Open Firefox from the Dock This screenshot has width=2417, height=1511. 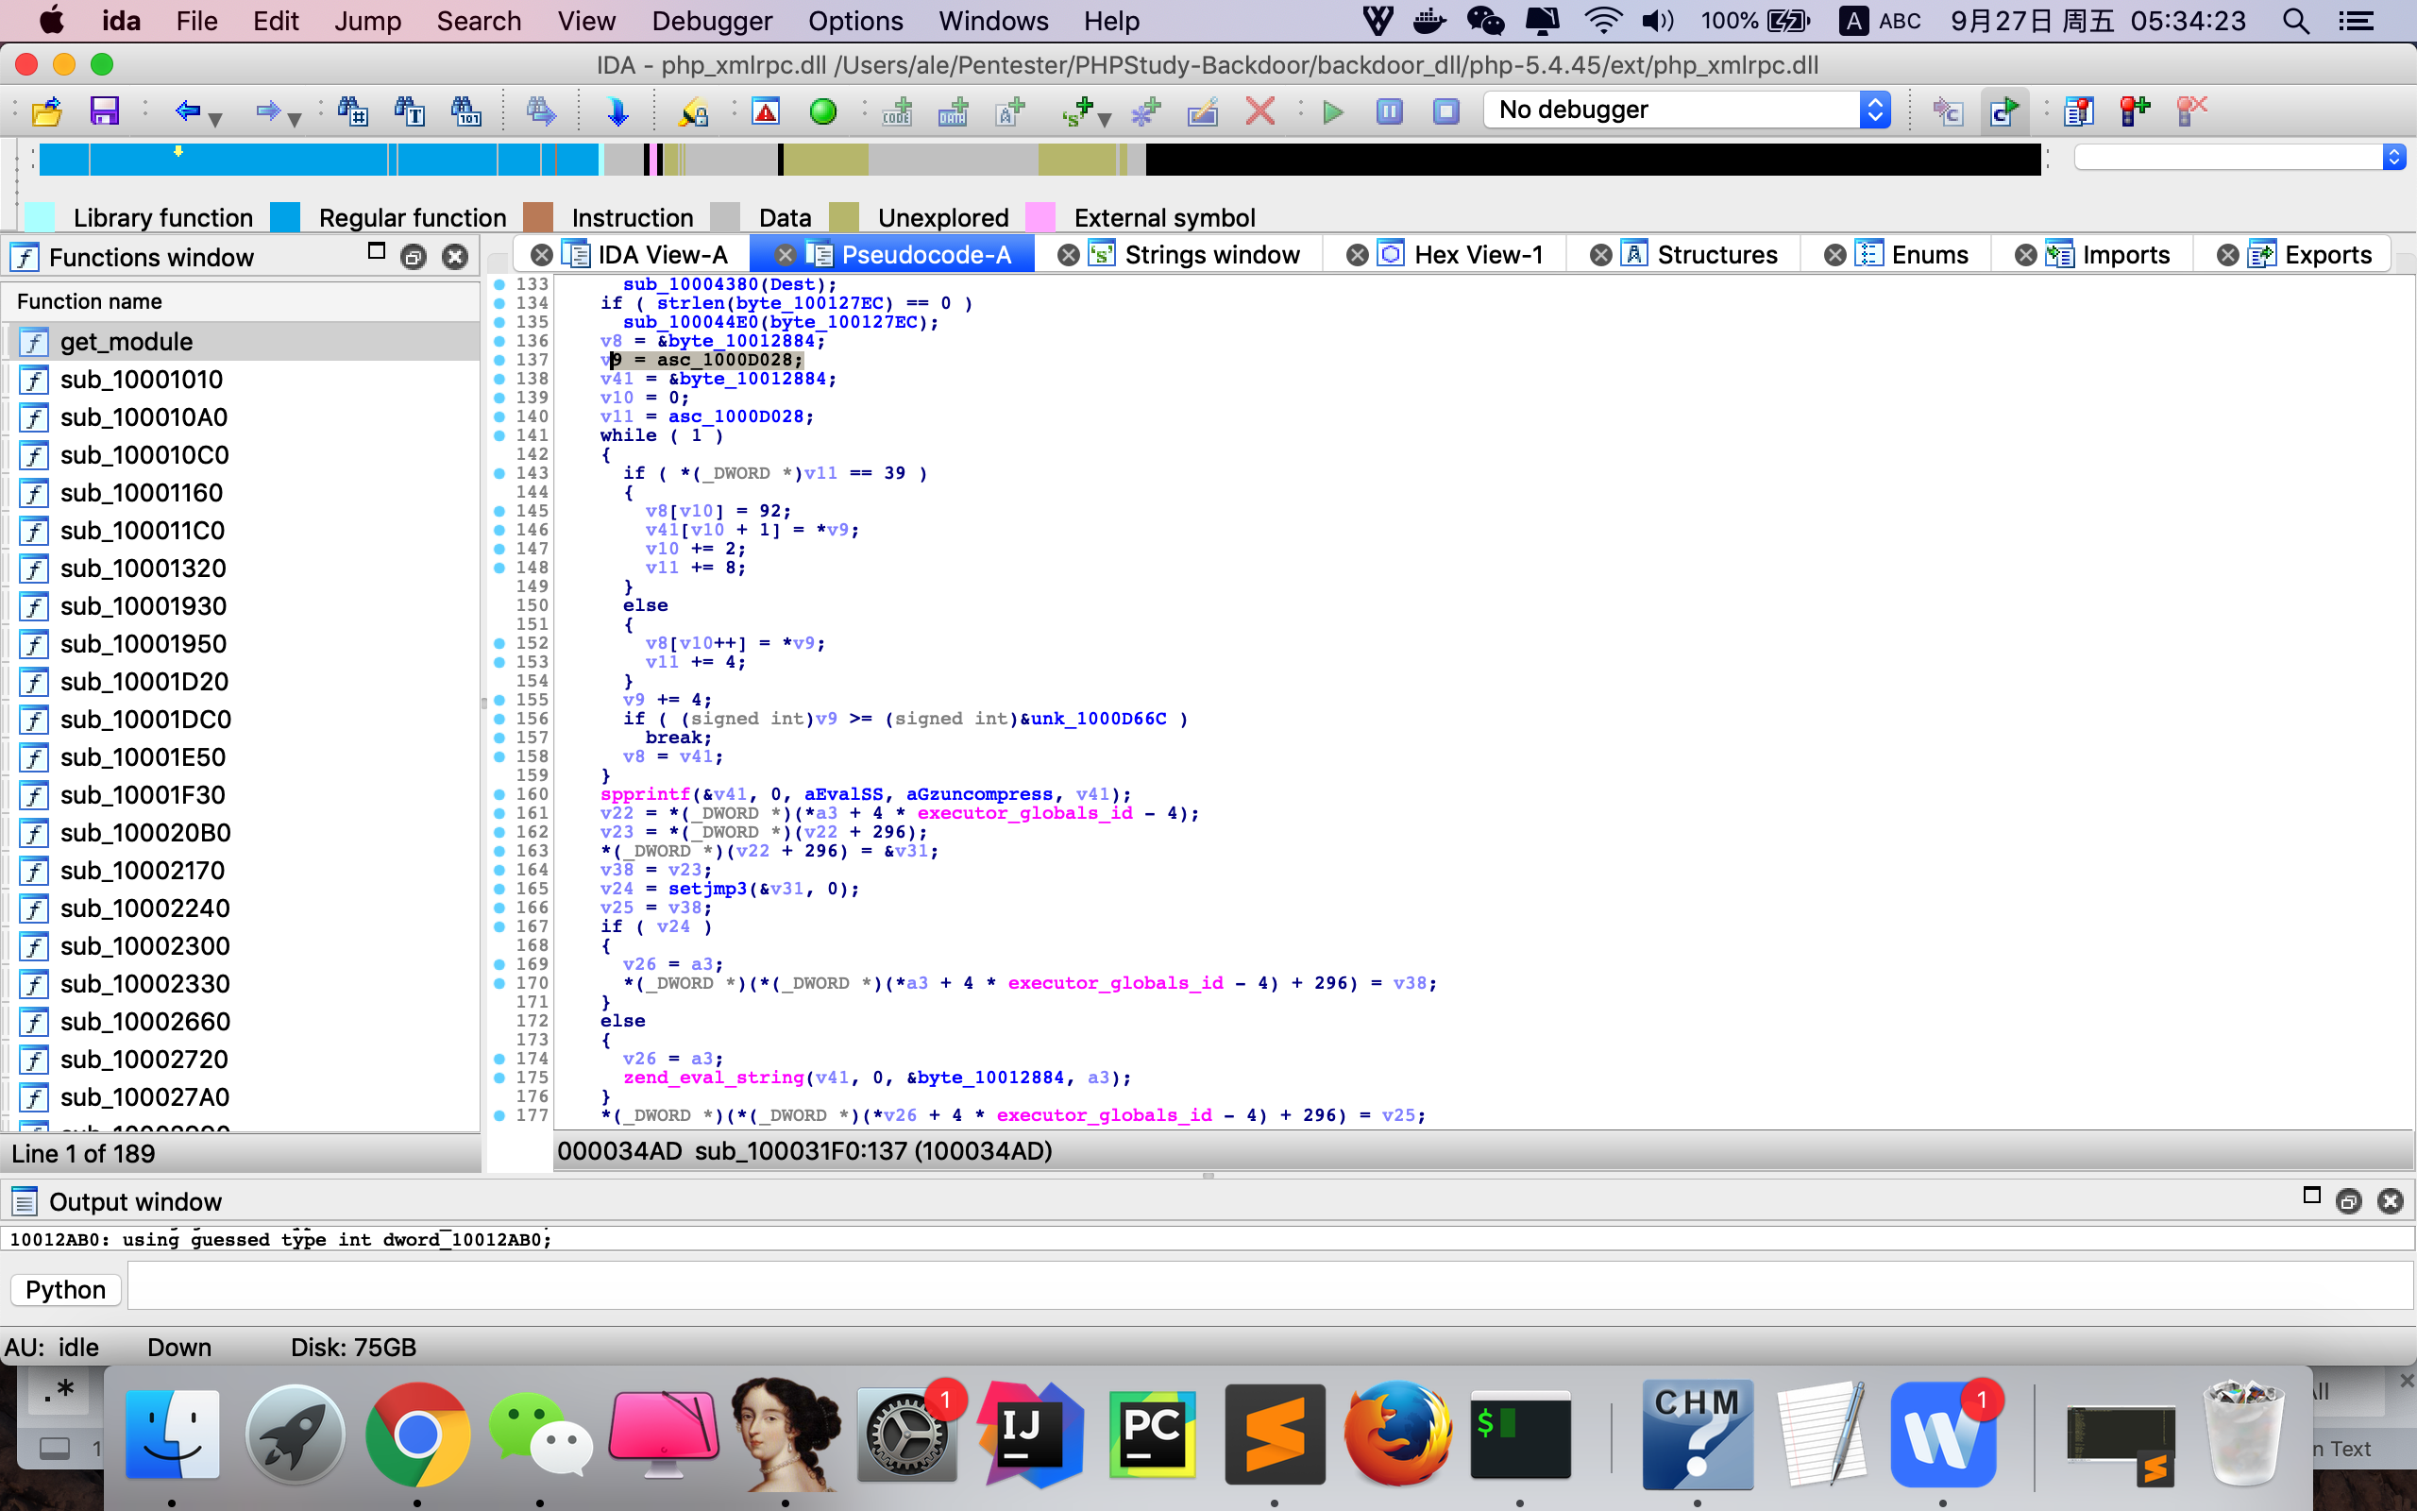(x=1397, y=1433)
